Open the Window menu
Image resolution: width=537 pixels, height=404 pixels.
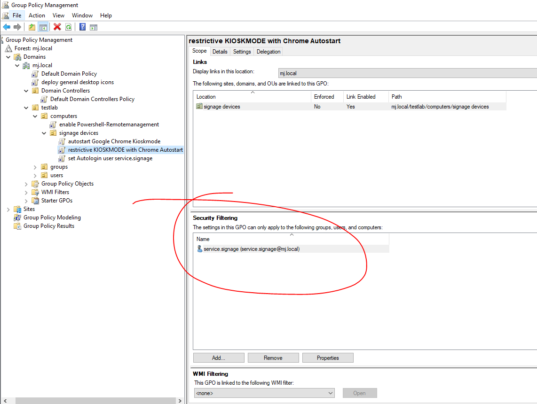point(82,16)
